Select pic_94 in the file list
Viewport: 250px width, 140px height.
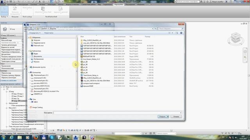point(85,73)
